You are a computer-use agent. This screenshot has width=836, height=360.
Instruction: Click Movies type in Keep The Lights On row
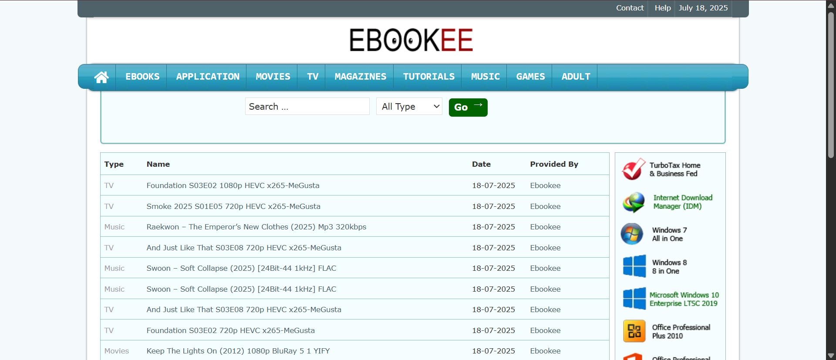coord(117,351)
